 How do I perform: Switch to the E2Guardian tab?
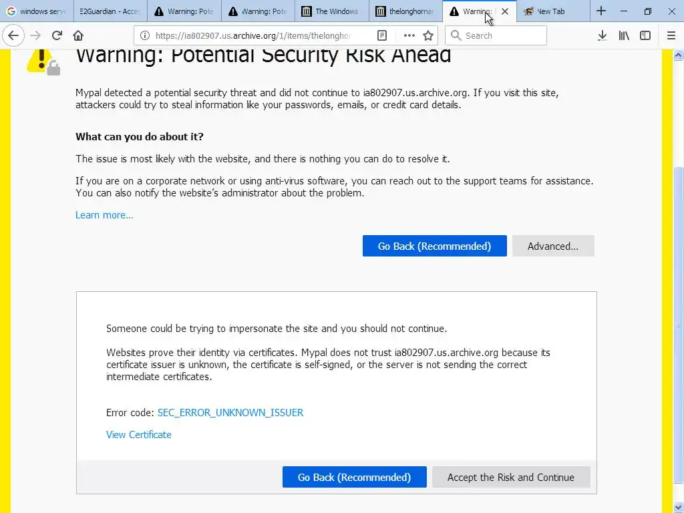pyautogui.click(x=109, y=11)
